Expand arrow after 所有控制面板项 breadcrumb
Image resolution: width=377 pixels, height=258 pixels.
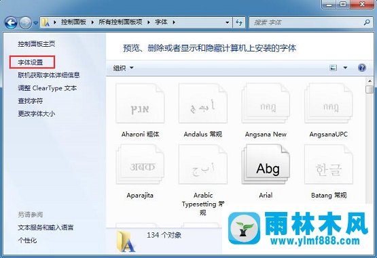click(149, 22)
